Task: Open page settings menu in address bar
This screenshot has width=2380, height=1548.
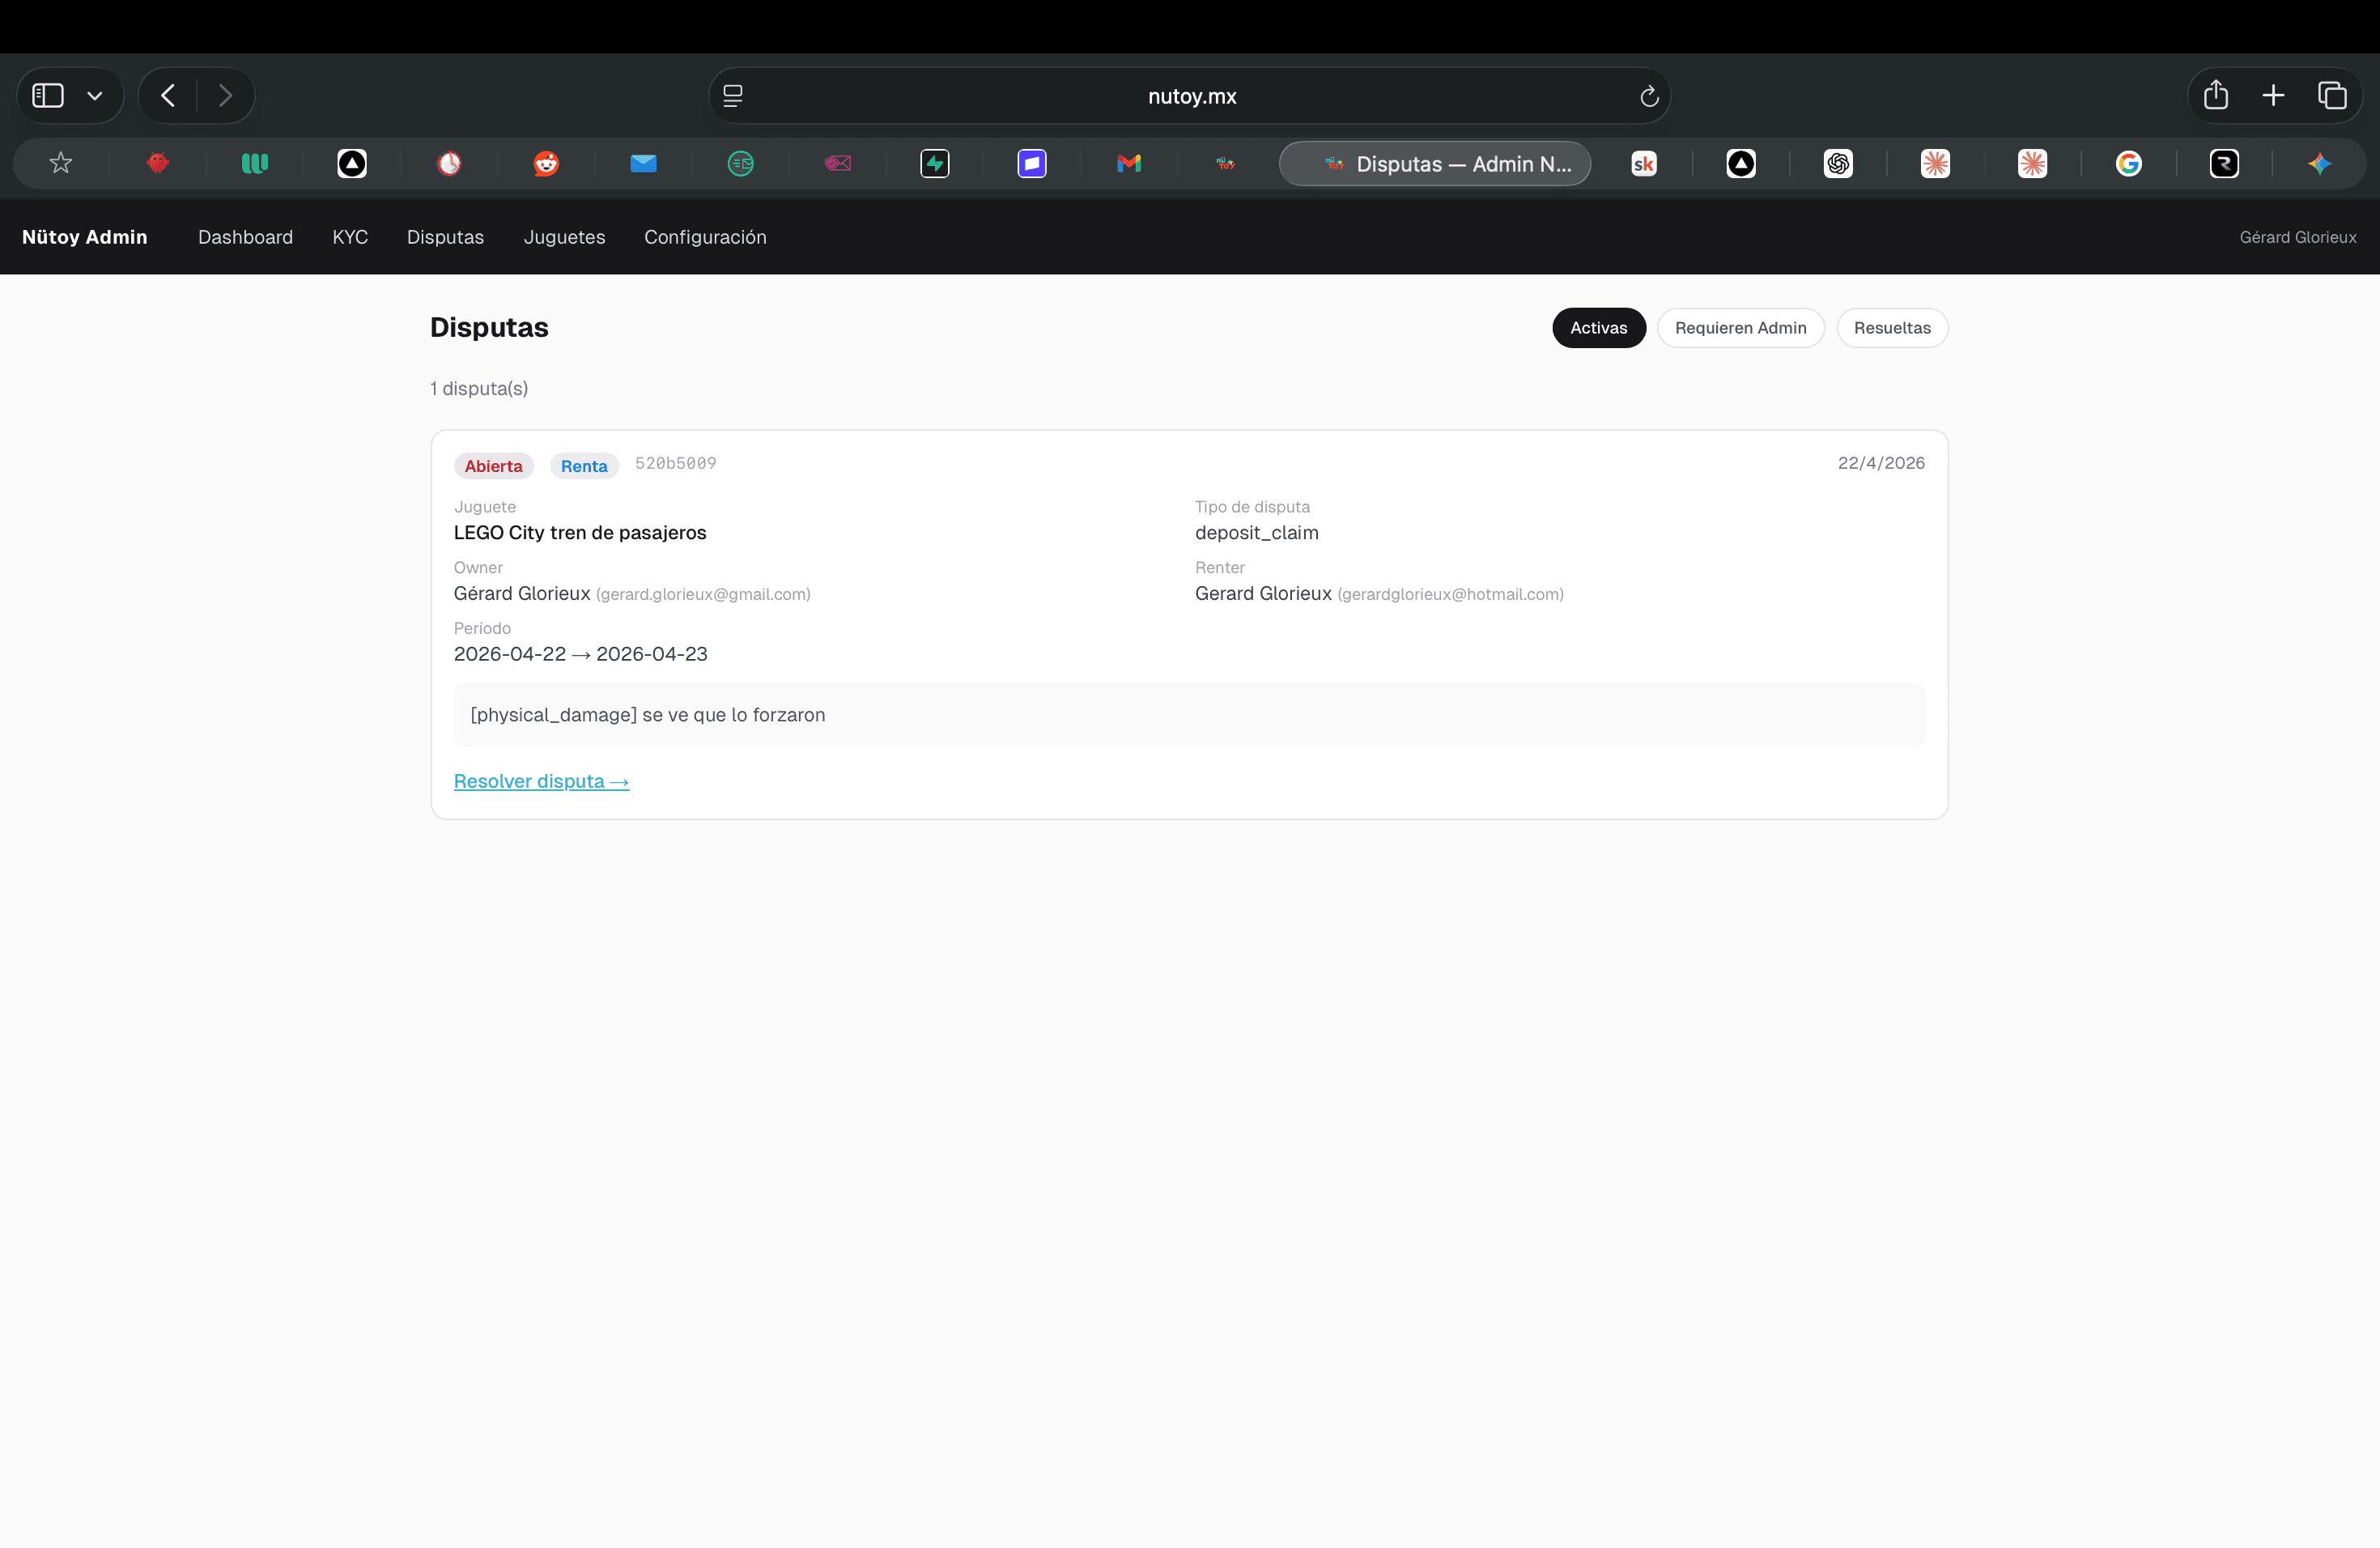Action: tap(733, 96)
